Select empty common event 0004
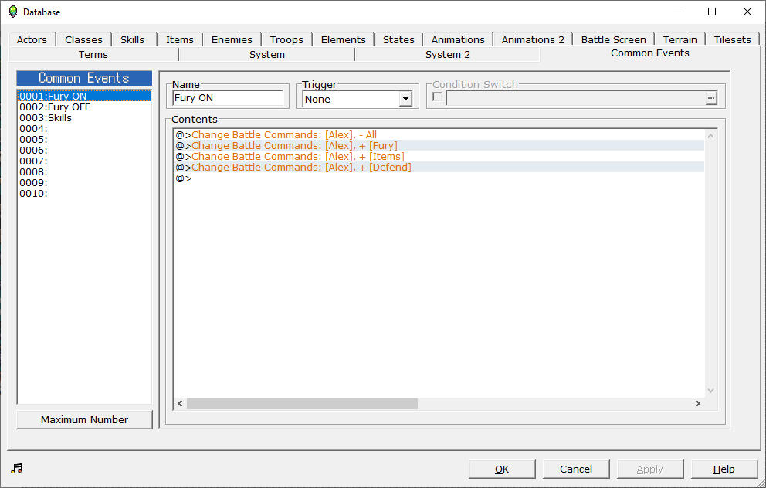This screenshot has height=488, width=766. [84, 128]
